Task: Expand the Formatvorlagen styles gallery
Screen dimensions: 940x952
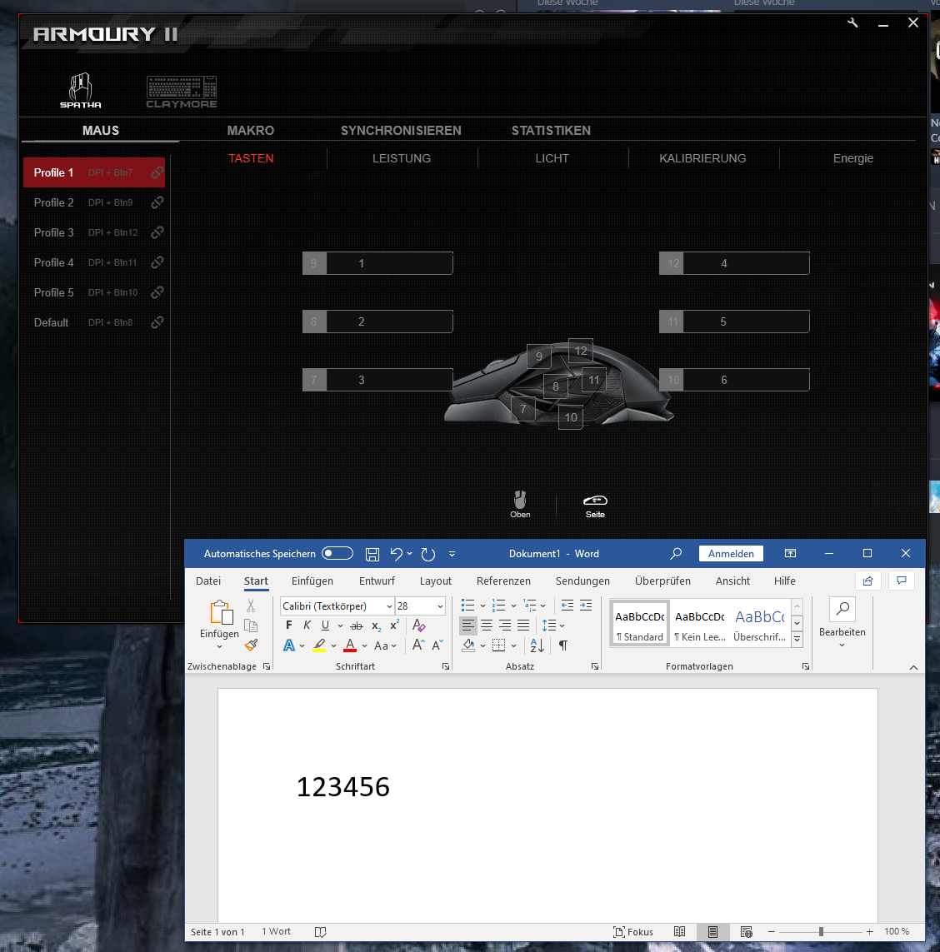Action: click(797, 640)
